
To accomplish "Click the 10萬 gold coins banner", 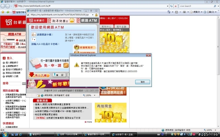I will click(x=114, y=42).
